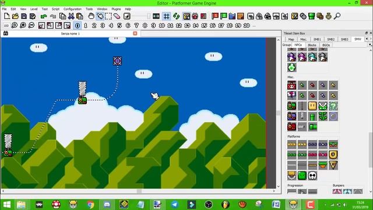
Task: Select the Eraser tool
Action: tap(117, 16)
